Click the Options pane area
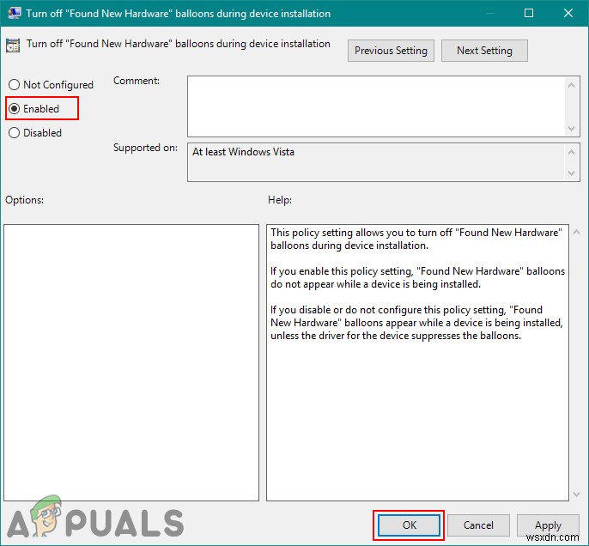589x546 pixels. [131, 363]
